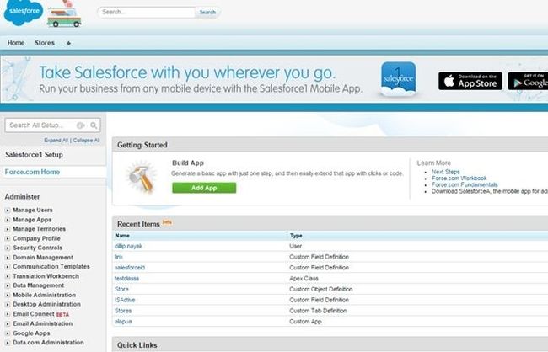This screenshot has width=548, height=352.
Task: Click the clear icon in Setup search box
Action: click(x=80, y=125)
